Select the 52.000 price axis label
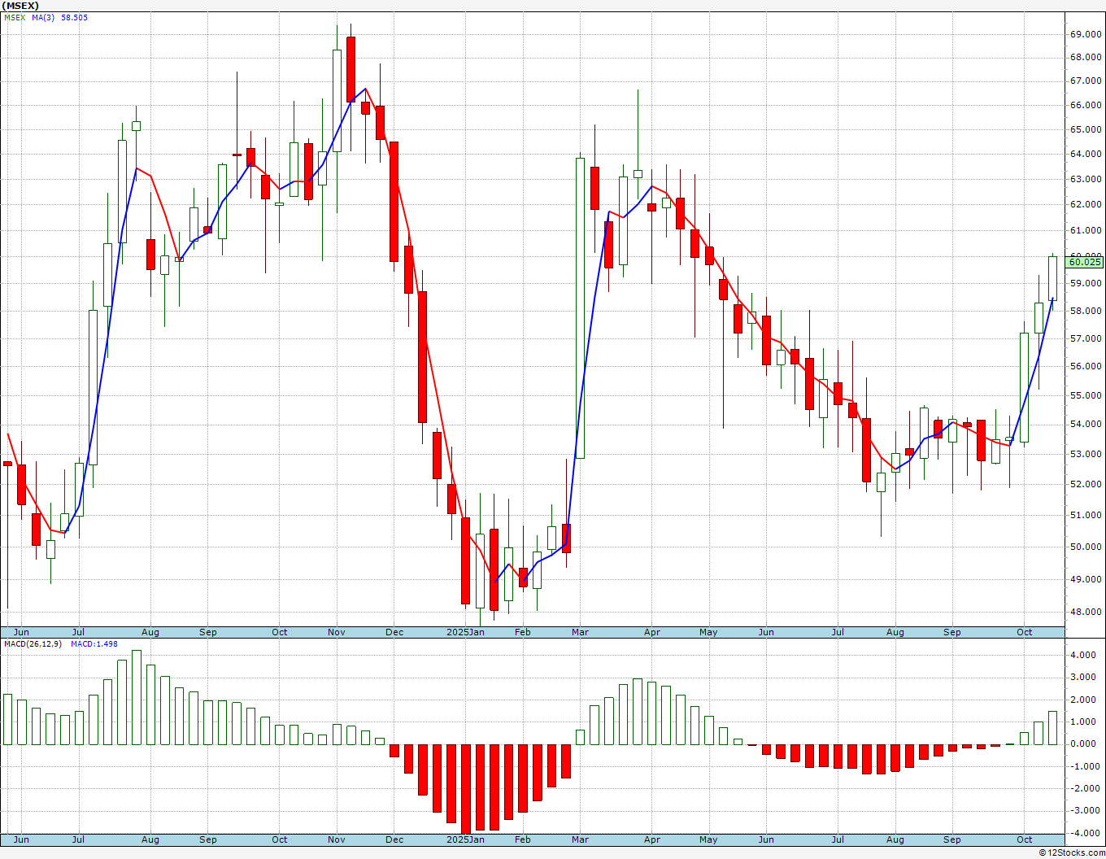The image size is (1106, 859). pyautogui.click(x=1086, y=485)
